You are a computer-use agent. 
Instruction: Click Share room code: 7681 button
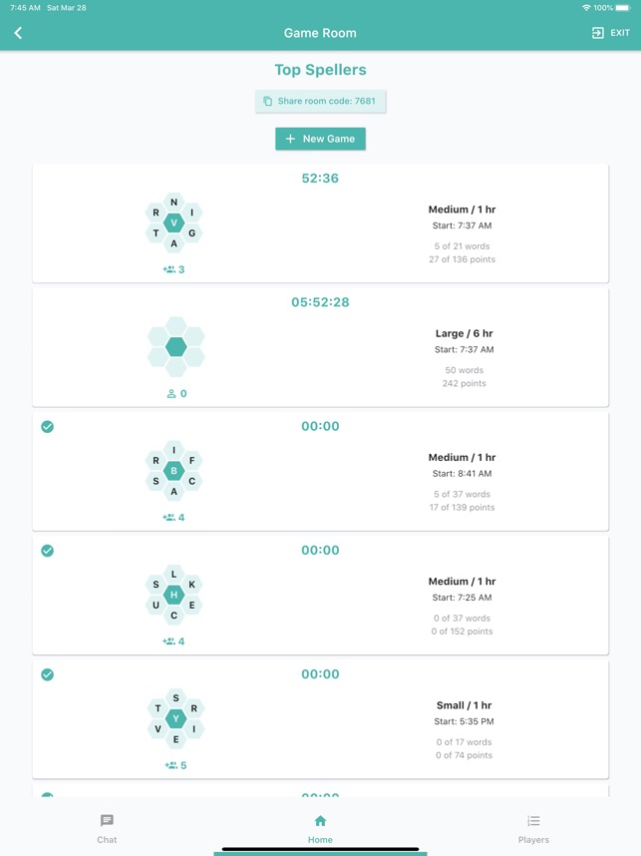[x=320, y=101]
